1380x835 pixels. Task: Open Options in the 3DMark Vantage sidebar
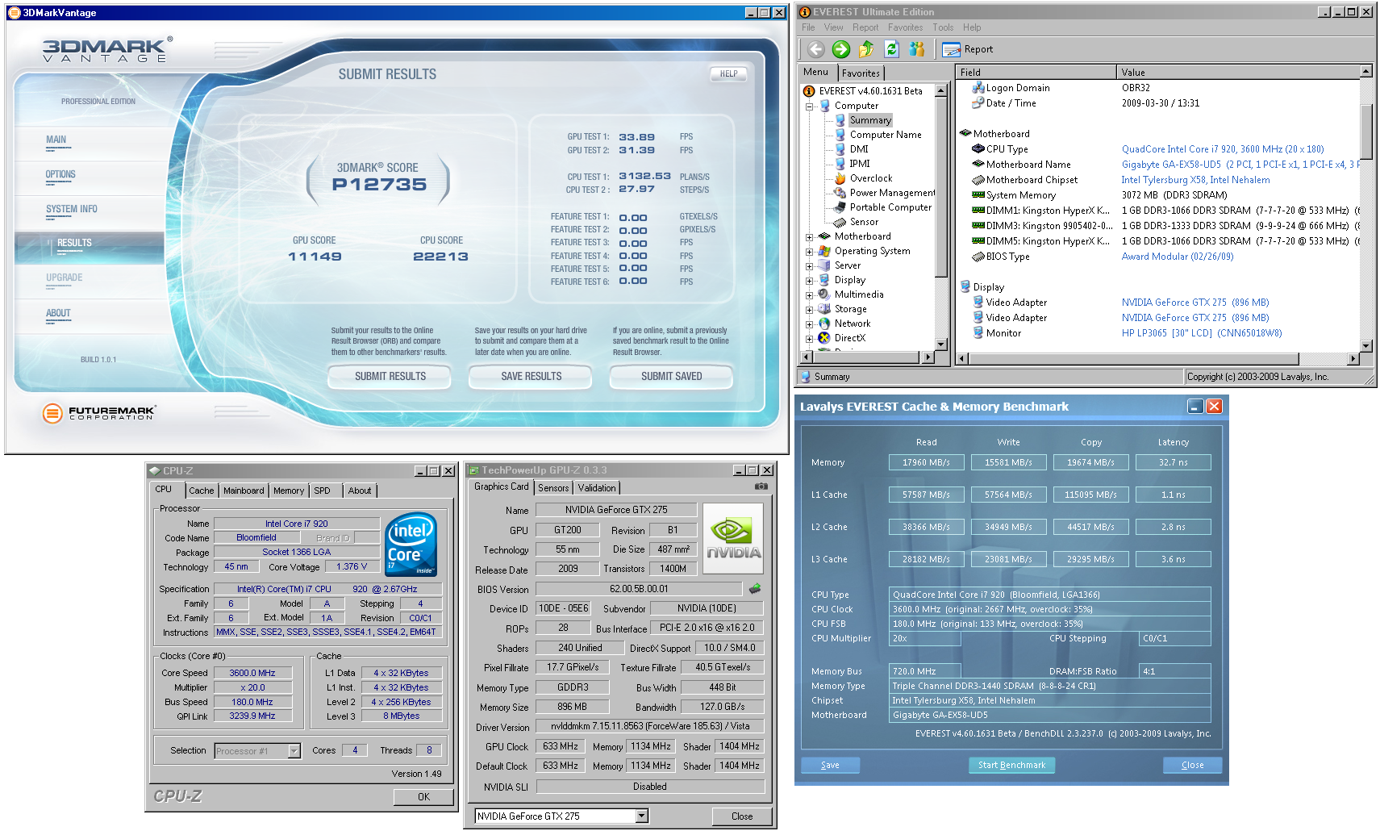60,175
